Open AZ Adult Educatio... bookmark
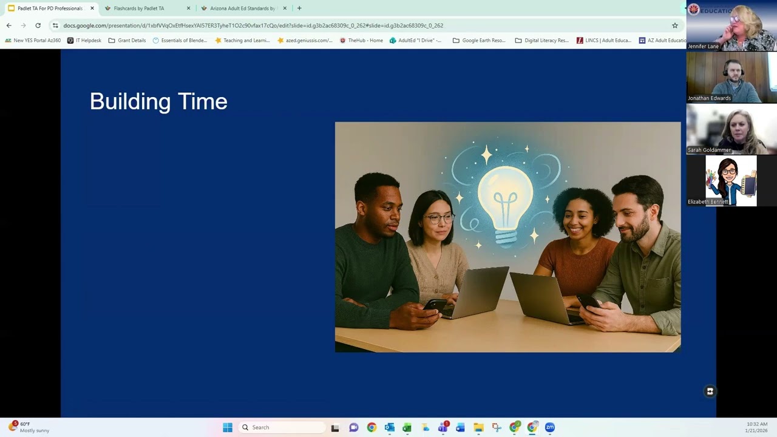 point(662,41)
